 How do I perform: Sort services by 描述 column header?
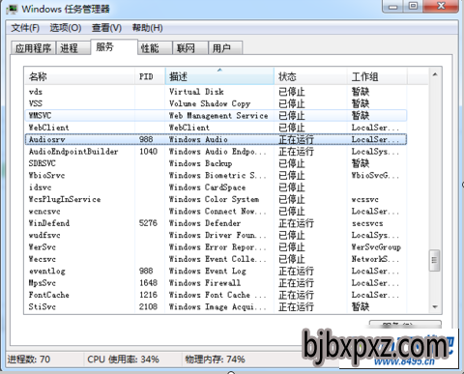tap(219, 76)
